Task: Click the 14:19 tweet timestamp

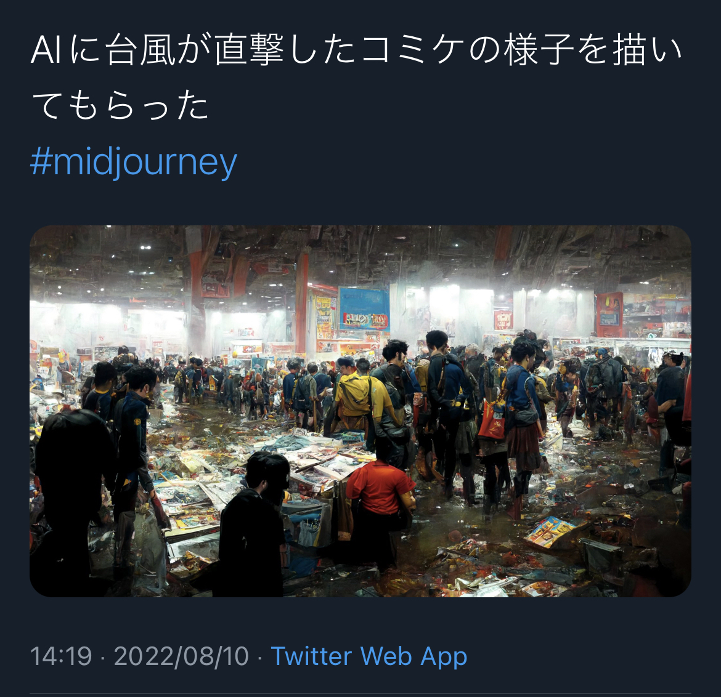Action: 61,656
